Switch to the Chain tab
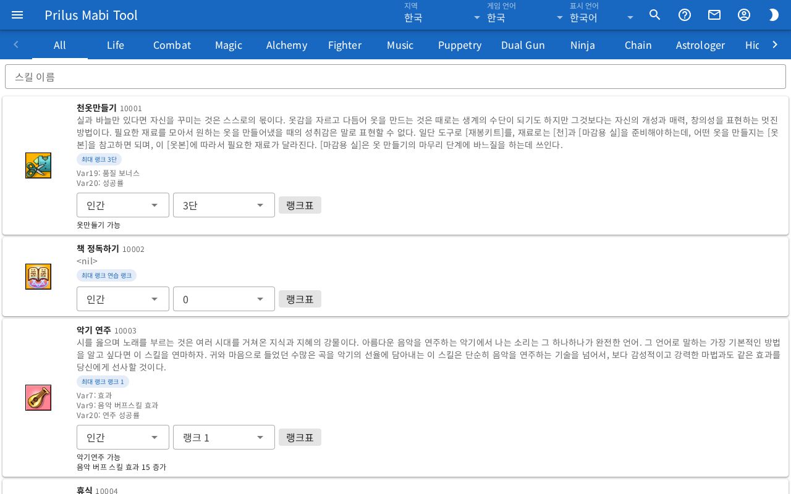This screenshot has width=791, height=494. tap(638, 44)
